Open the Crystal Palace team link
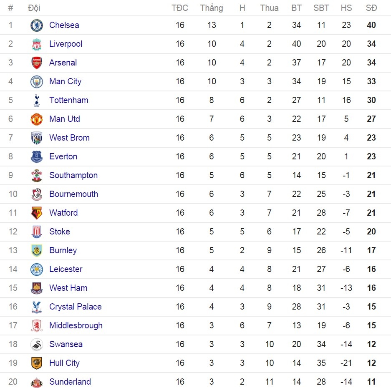 (75, 307)
